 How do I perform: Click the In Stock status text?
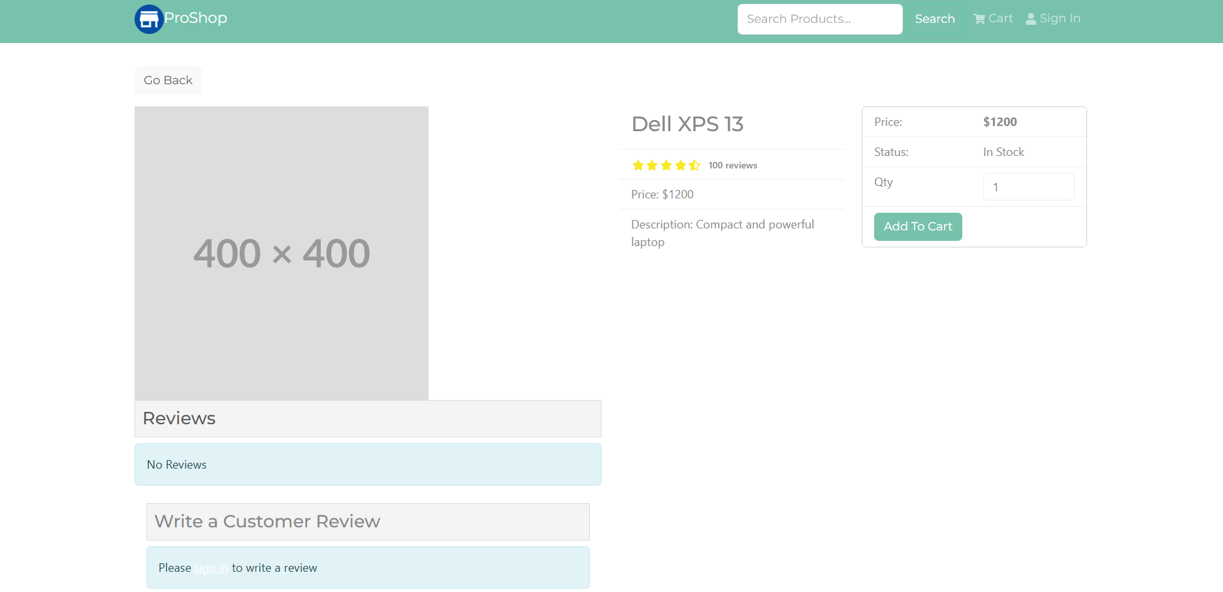[x=1003, y=152]
